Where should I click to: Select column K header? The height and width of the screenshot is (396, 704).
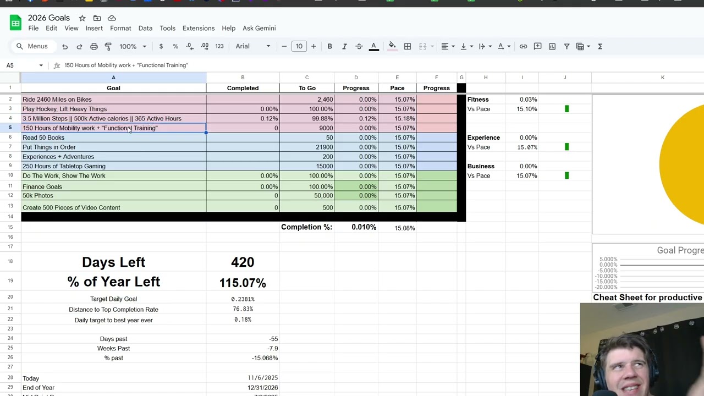coord(662,78)
